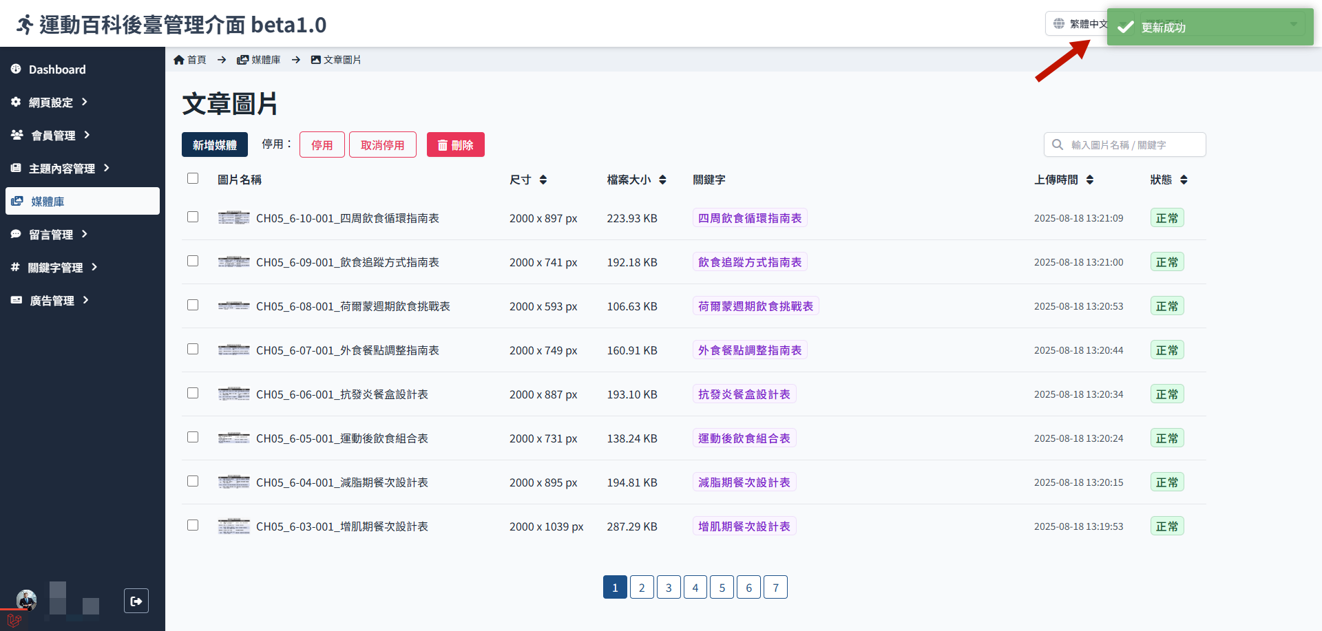1322x631 pixels.
Task: Click file name CH05_6-05-001_運動後飲食組合表
Action: tap(342, 438)
